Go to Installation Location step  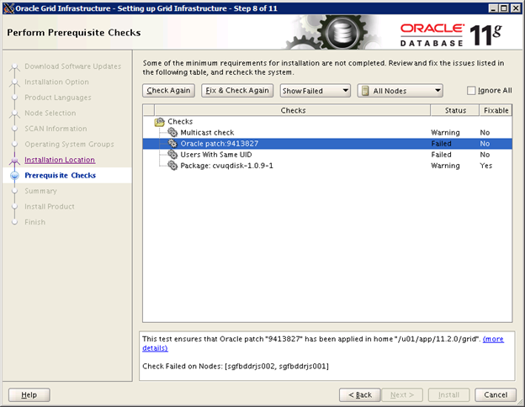coord(60,160)
